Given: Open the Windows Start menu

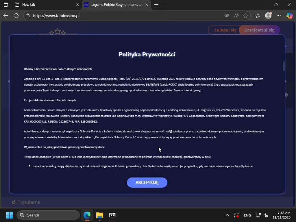Looking at the screenshot, I should [9, 215].
